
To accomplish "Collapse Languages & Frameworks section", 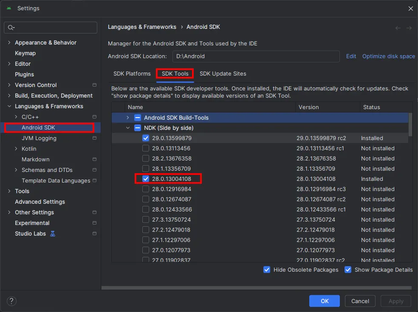I will pyautogui.click(x=9, y=106).
